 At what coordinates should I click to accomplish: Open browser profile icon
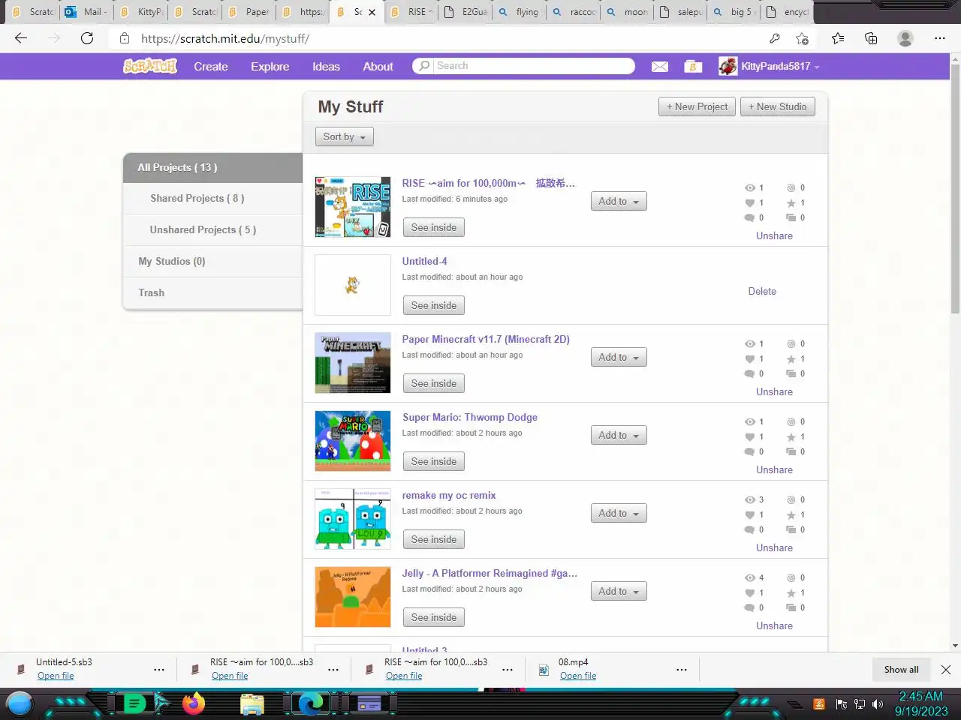click(x=905, y=38)
